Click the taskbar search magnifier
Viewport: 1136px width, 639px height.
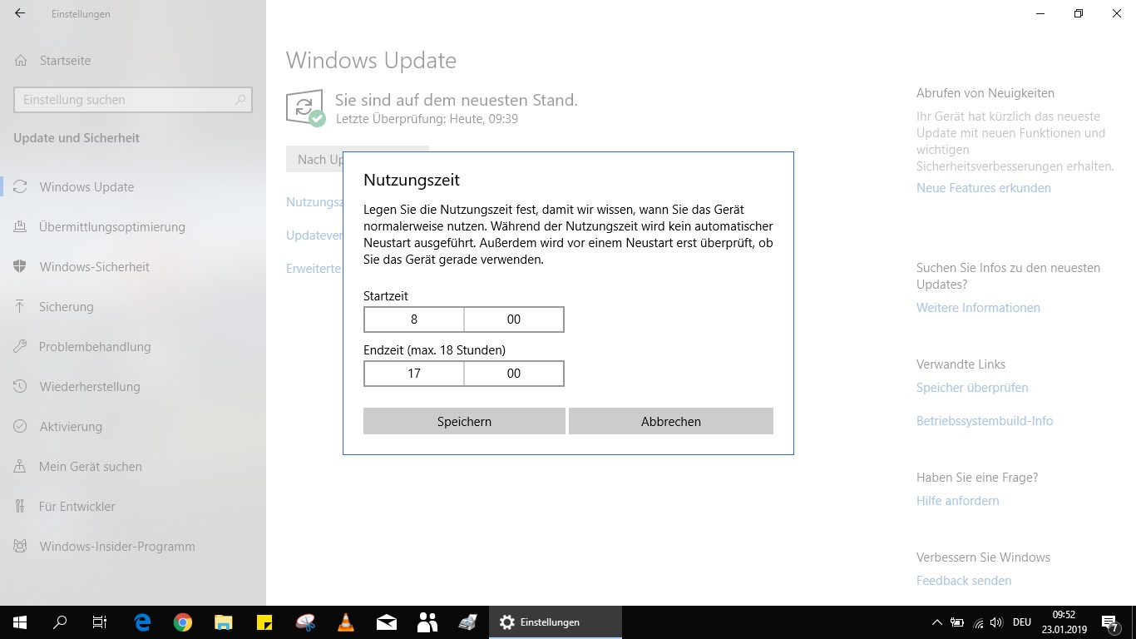(x=60, y=622)
